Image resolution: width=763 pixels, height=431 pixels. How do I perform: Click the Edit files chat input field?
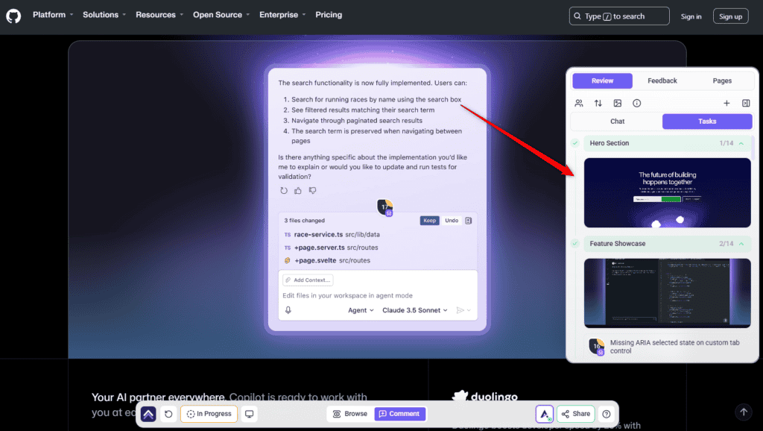point(378,295)
